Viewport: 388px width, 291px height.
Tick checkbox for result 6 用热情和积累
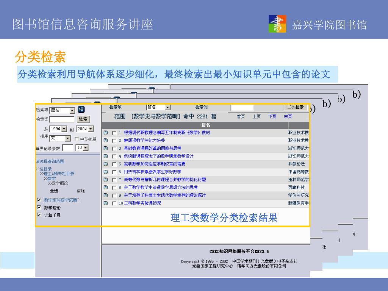point(114,172)
